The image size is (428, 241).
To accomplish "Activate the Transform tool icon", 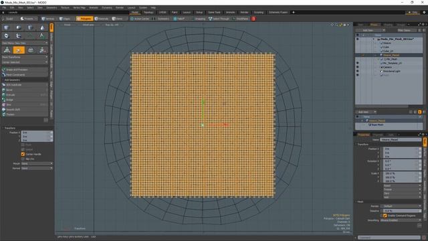I will tap(7, 50).
